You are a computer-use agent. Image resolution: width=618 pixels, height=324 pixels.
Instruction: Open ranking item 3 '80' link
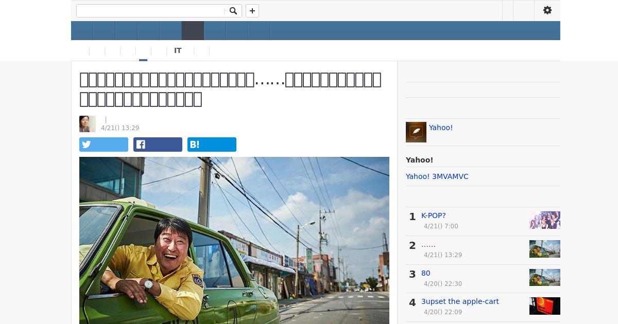426,273
